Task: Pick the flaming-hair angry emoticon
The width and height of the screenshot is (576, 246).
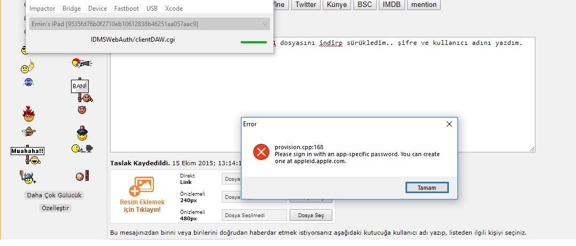Action: point(28,113)
